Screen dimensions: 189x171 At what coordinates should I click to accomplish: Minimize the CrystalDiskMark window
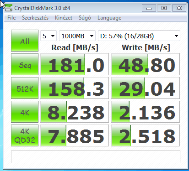coord(149,8)
